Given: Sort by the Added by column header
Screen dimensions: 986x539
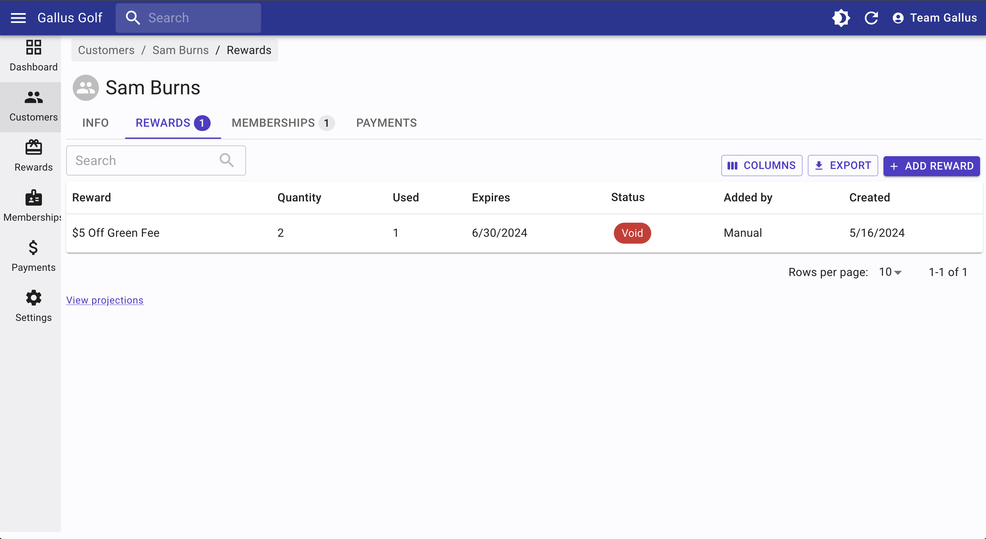Looking at the screenshot, I should pyautogui.click(x=748, y=197).
